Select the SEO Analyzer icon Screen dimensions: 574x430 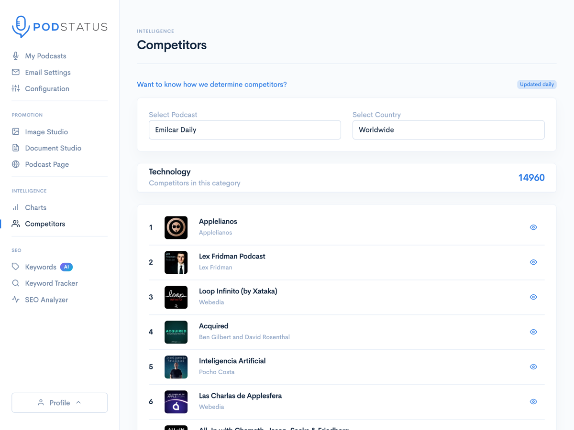[x=16, y=300]
